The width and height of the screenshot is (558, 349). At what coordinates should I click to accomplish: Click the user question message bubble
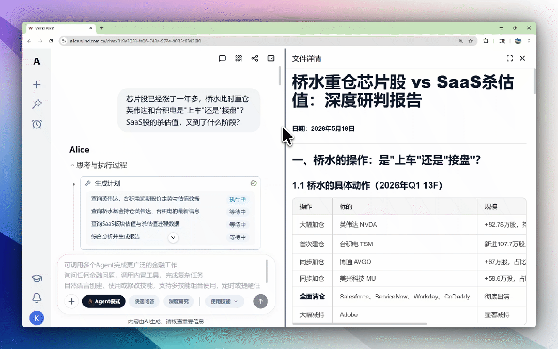(189, 111)
